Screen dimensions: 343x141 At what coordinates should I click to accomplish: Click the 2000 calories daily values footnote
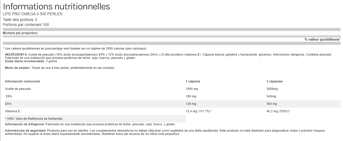(x=75, y=48)
